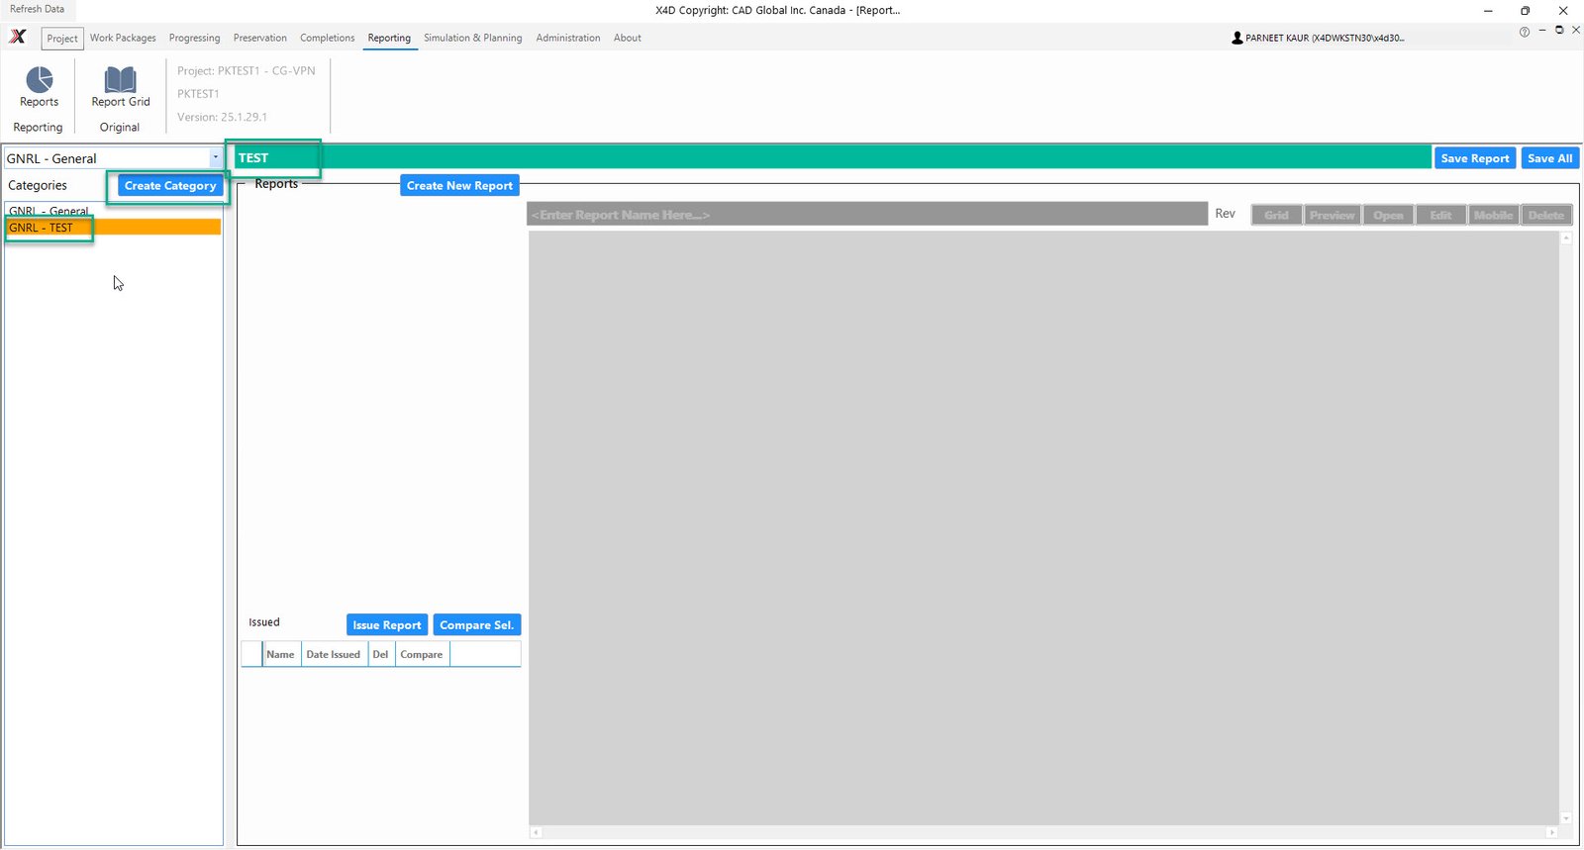Click the Save All button
Viewport: 1584px width, 850px height.
point(1549,158)
